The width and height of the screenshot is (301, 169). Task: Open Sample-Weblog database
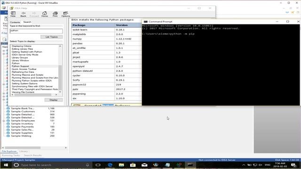point(21,136)
